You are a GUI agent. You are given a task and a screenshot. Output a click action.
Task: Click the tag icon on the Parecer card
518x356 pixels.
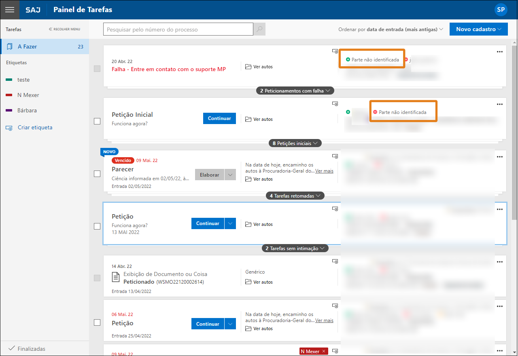[335, 156]
